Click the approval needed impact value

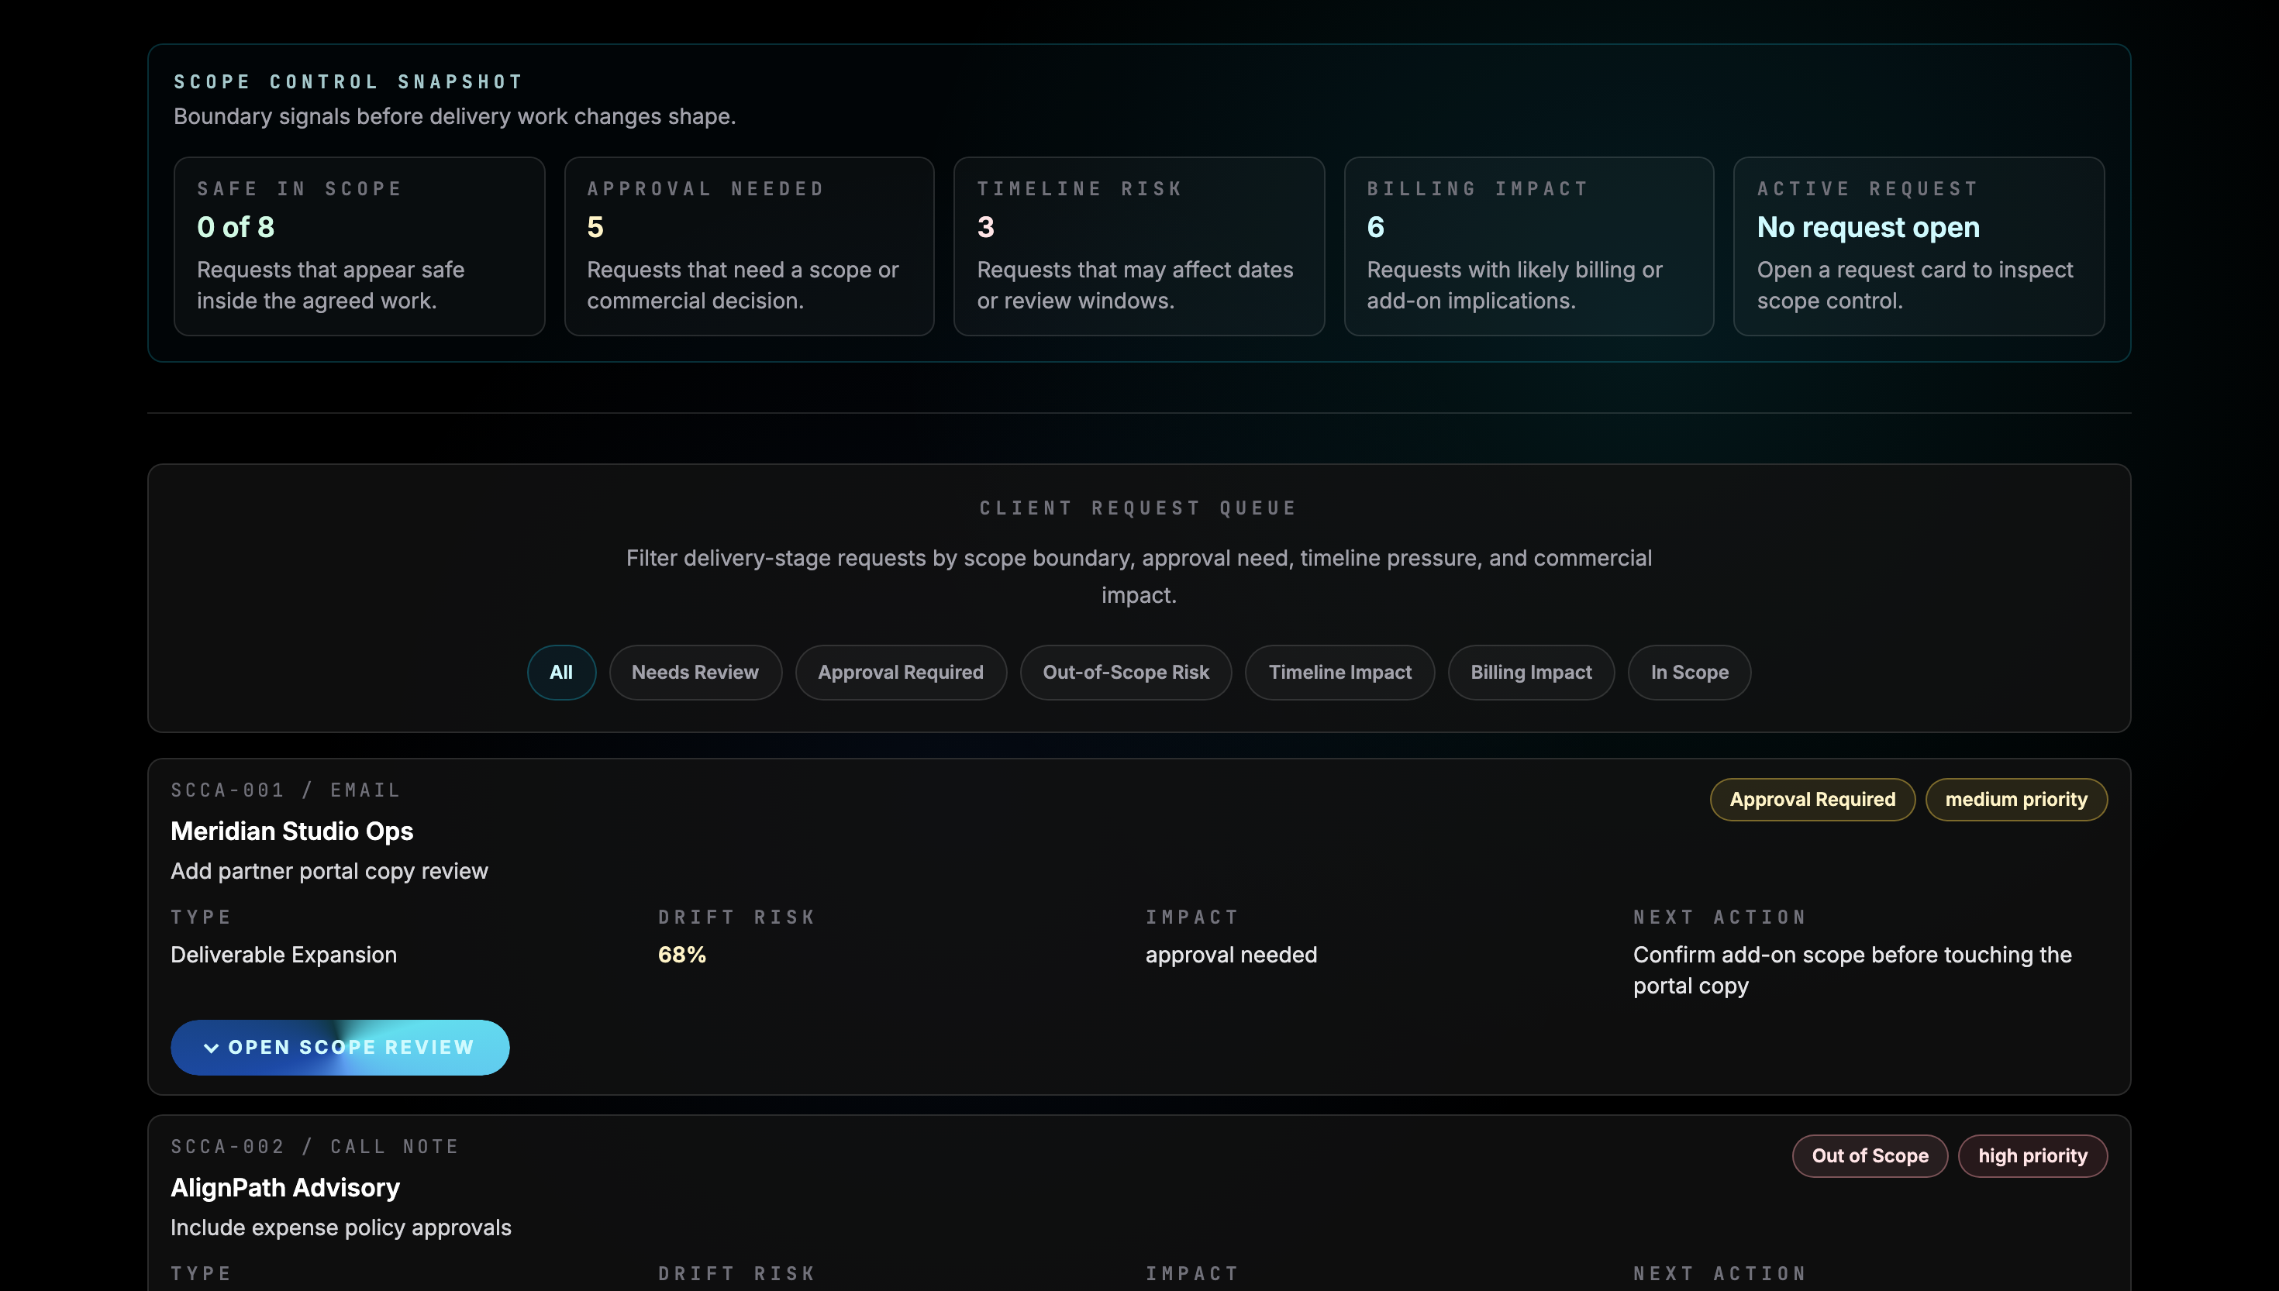[1231, 955]
